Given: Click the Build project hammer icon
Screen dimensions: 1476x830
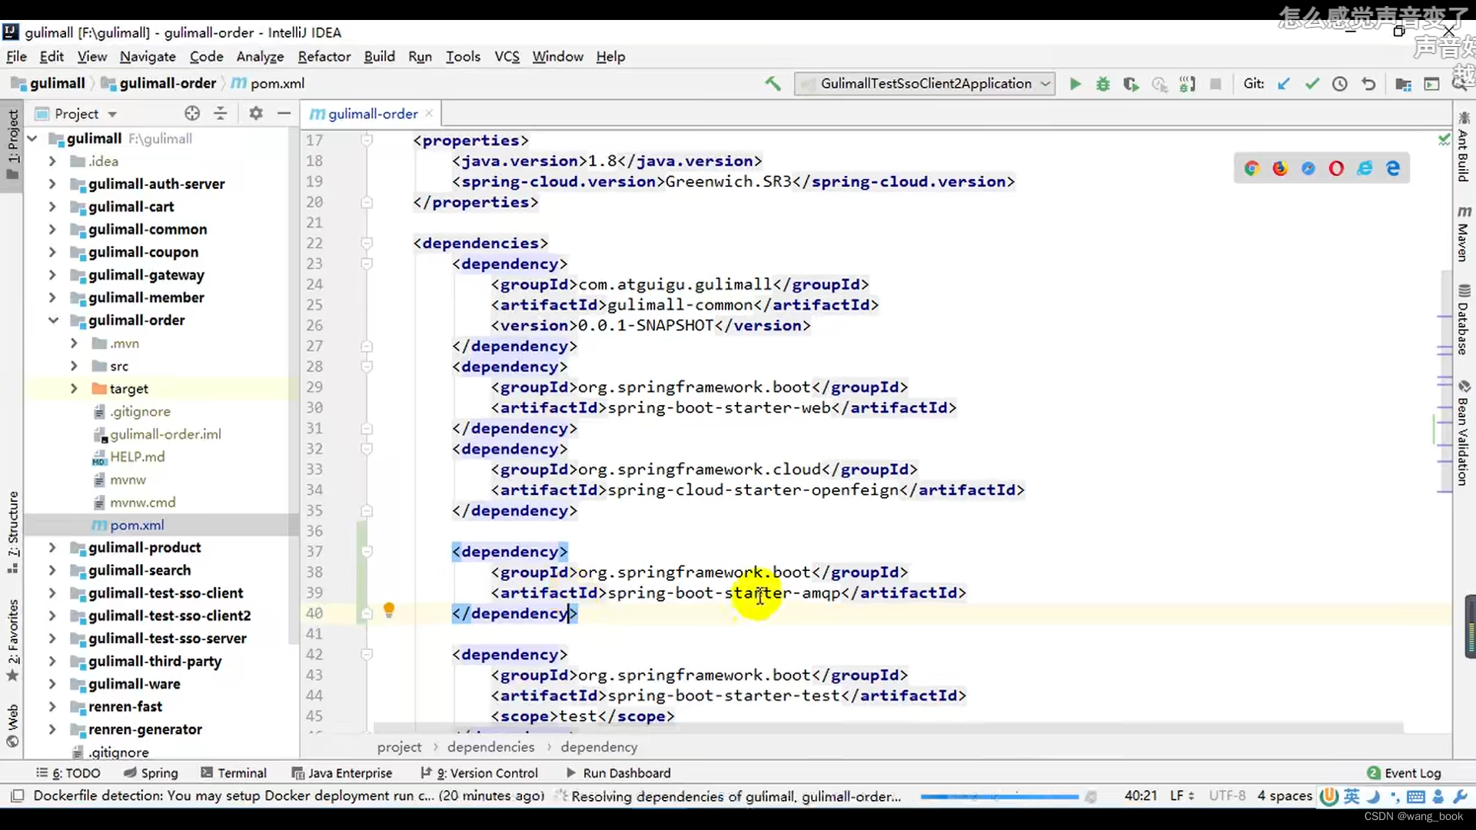Looking at the screenshot, I should [773, 84].
